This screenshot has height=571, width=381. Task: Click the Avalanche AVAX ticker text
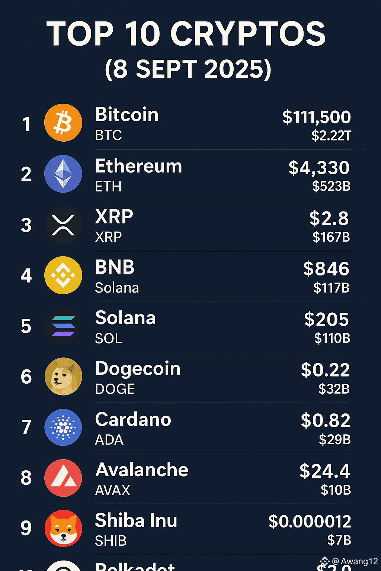pos(113,490)
